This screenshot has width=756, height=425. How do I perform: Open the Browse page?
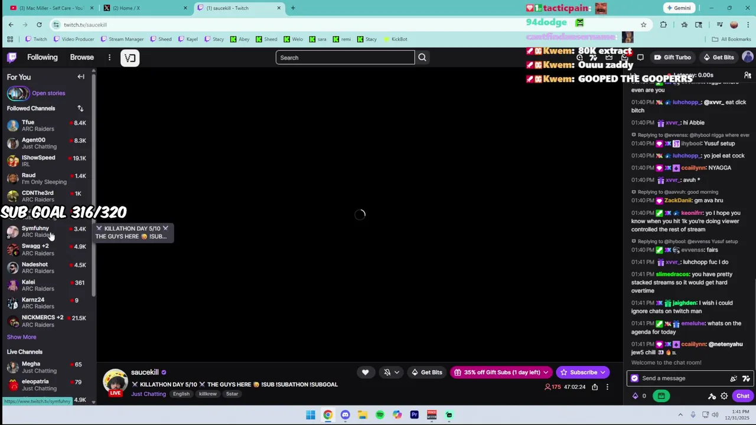pyautogui.click(x=82, y=57)
